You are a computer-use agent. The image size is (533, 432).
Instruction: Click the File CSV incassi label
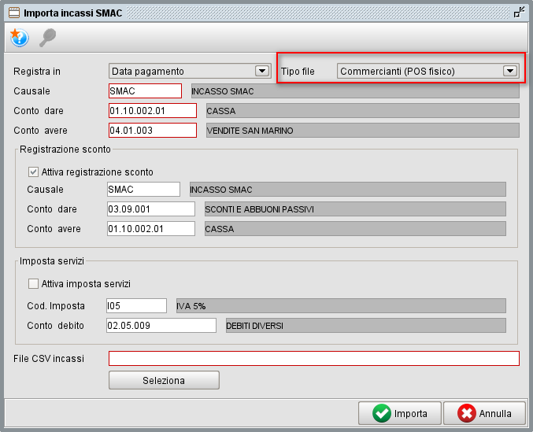49,359
